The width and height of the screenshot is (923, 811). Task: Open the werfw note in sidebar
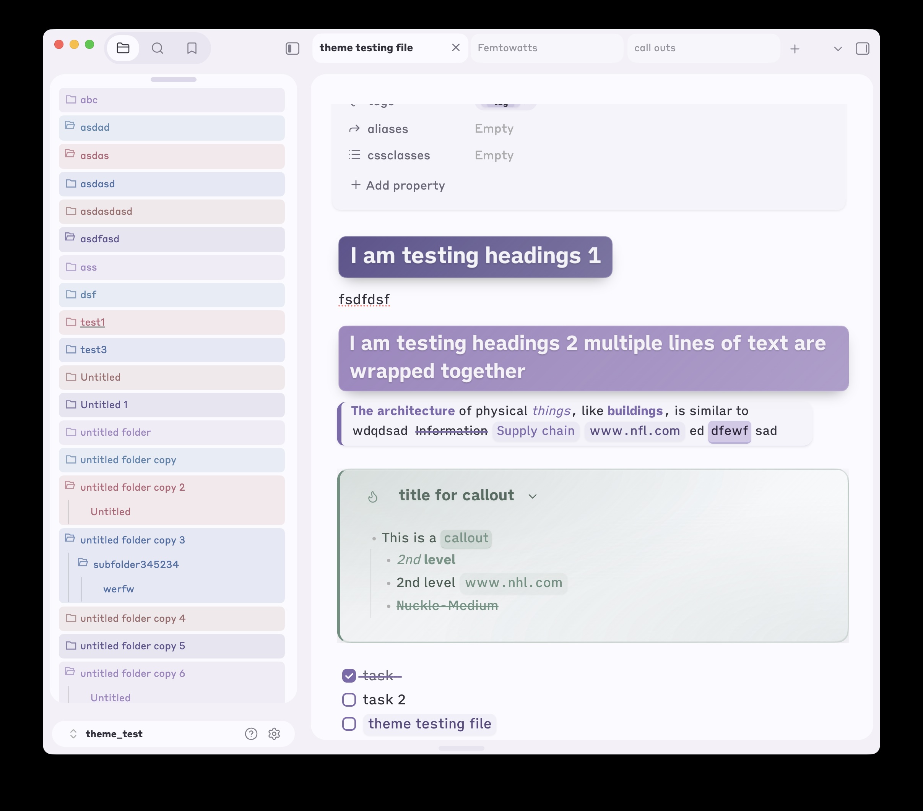(119, 589)
